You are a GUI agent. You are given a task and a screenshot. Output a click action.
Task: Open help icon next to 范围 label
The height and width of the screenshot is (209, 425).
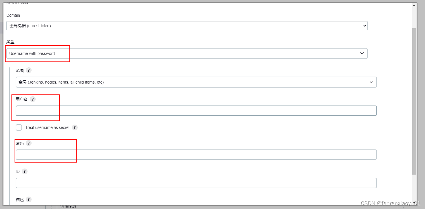click(x=29, y=70)
